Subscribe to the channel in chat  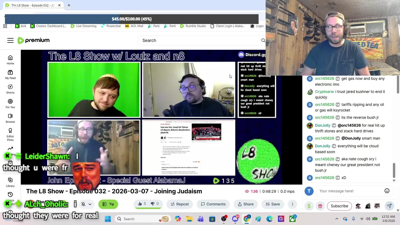click(x=339, y=206)
